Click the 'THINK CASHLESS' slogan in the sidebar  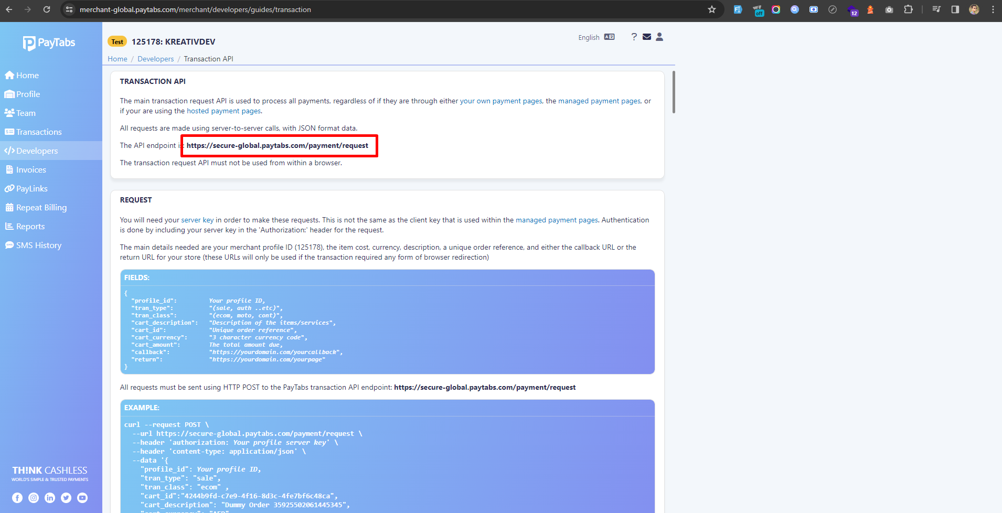pyautogui.click(x=50, y=471)
